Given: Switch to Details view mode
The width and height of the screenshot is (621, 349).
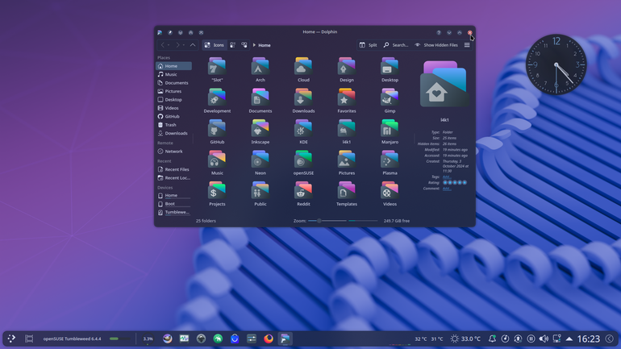Looking at the screenshot, I should pyautogui.click(x=244, y=45).
